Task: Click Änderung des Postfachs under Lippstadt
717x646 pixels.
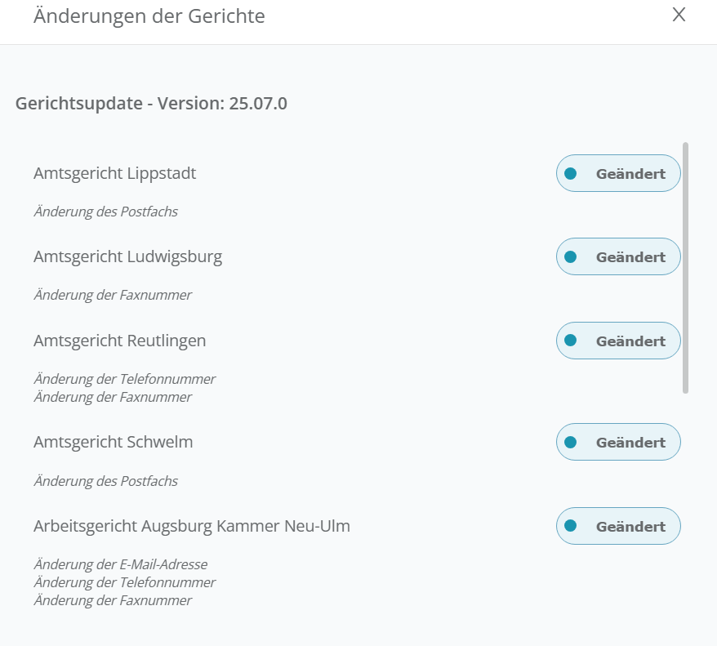Action: point(105,212)
